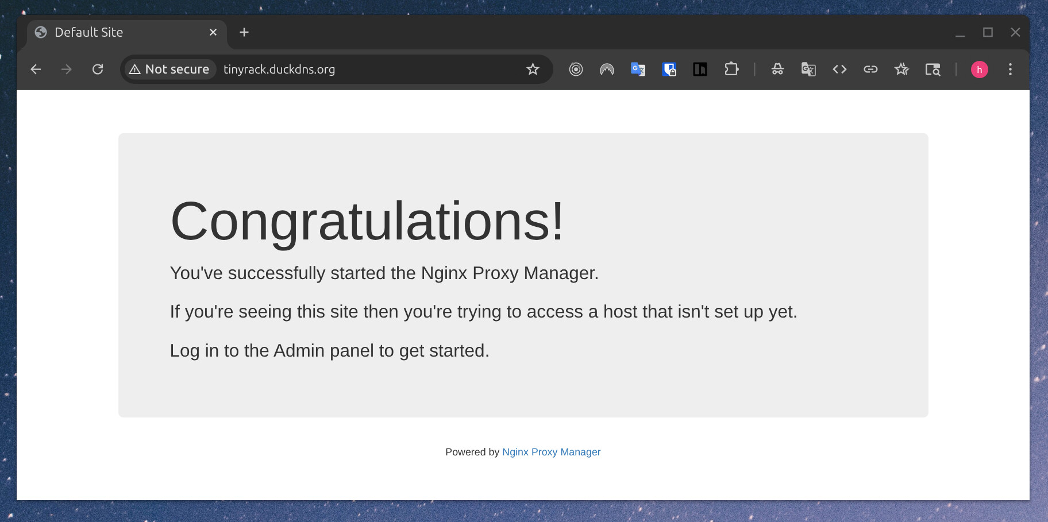Open the arch-shaped extension icon
The image size is (1048, 522).
point(607,69)
